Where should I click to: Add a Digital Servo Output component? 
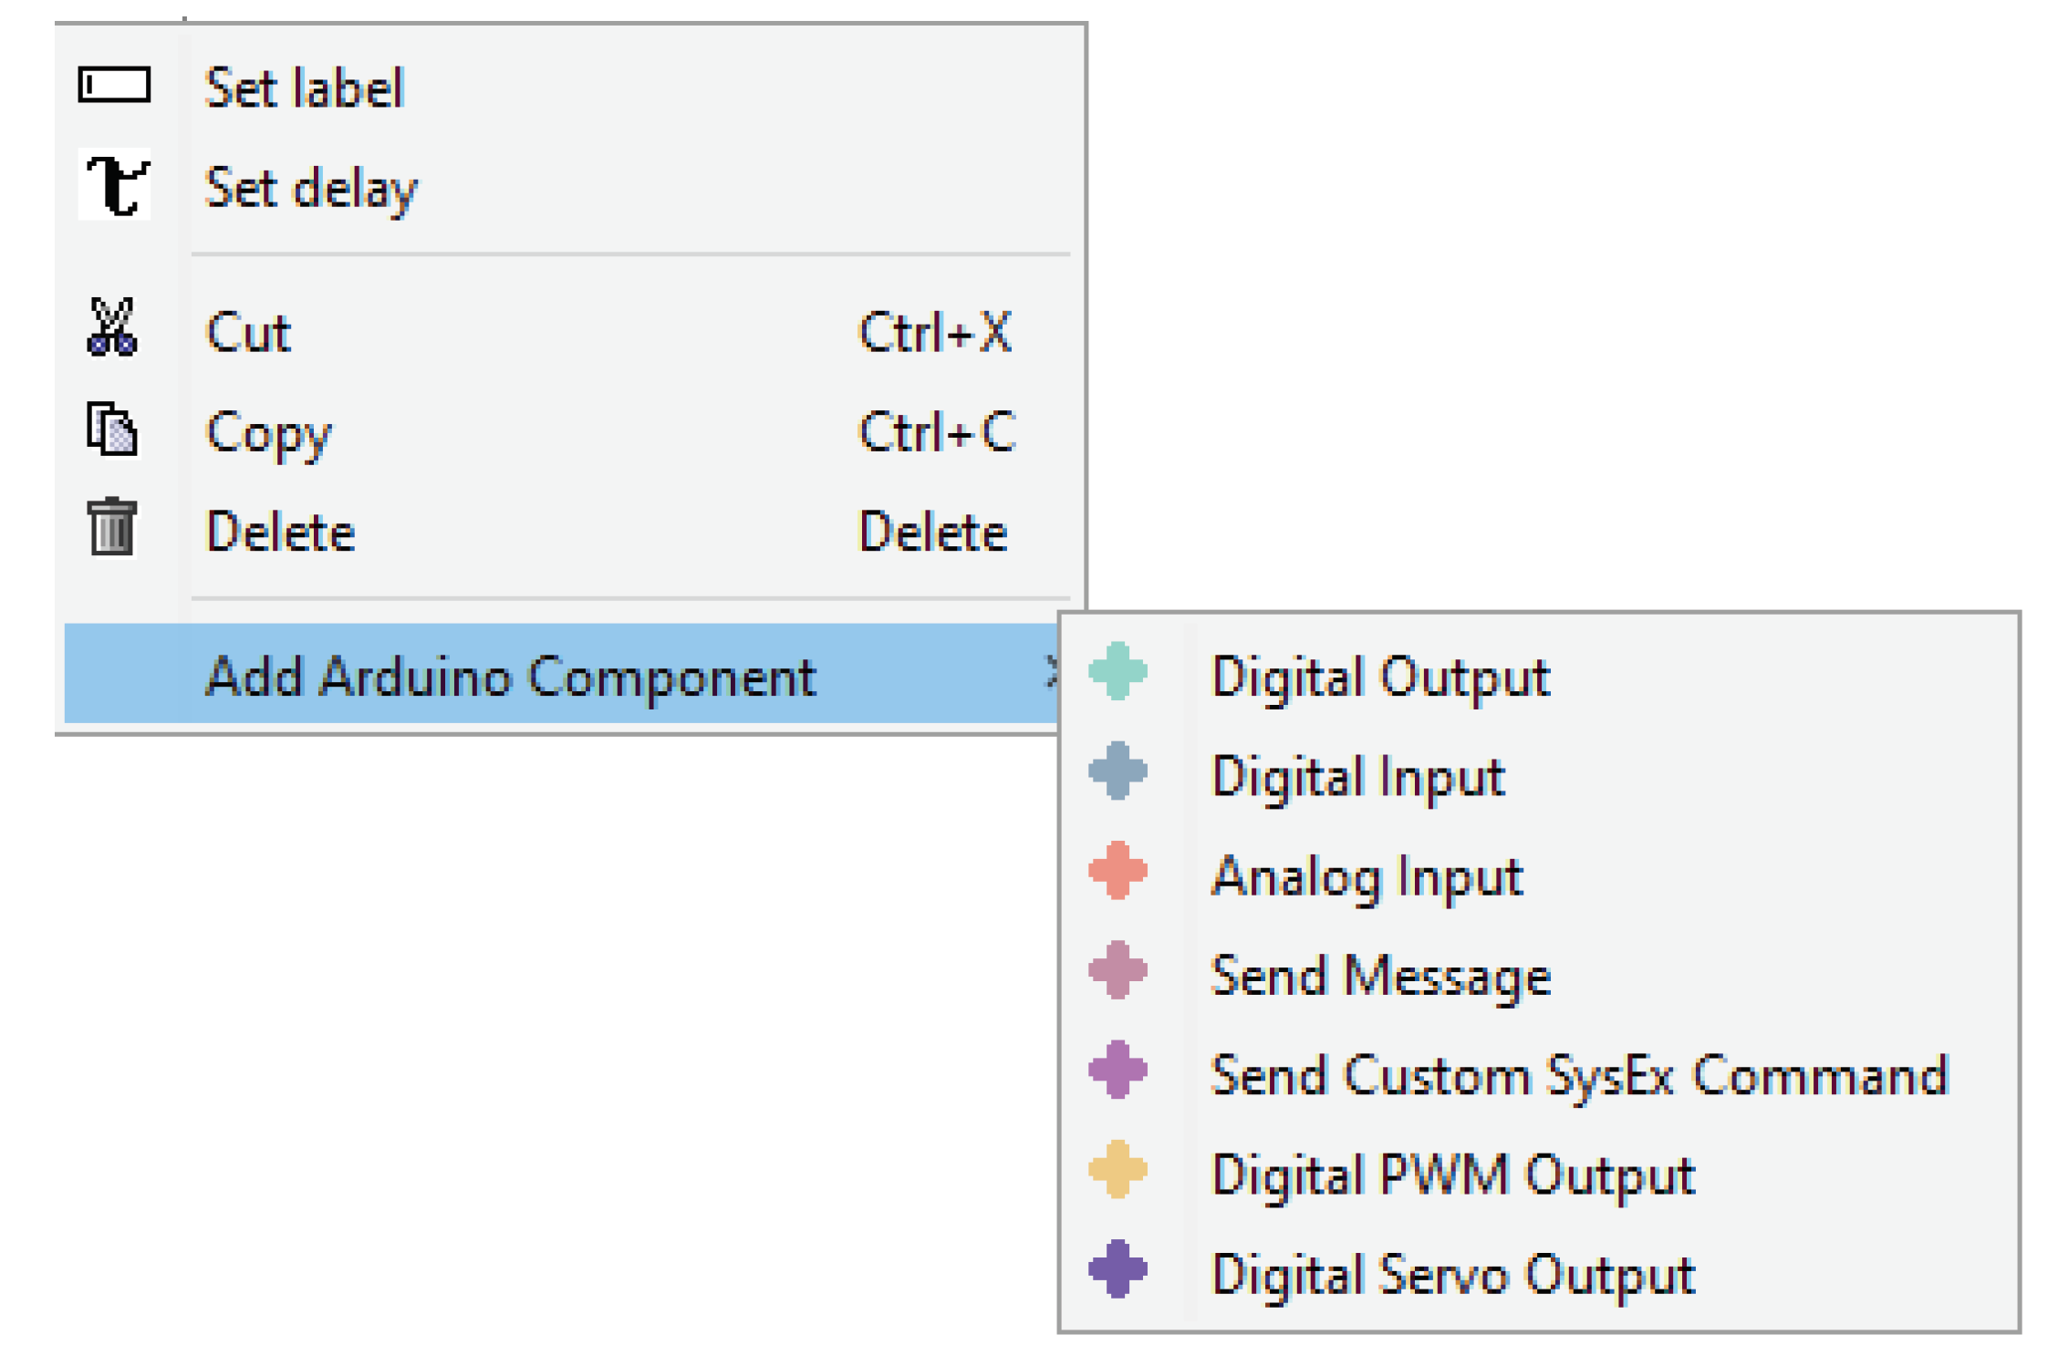pos(1452,1275)
